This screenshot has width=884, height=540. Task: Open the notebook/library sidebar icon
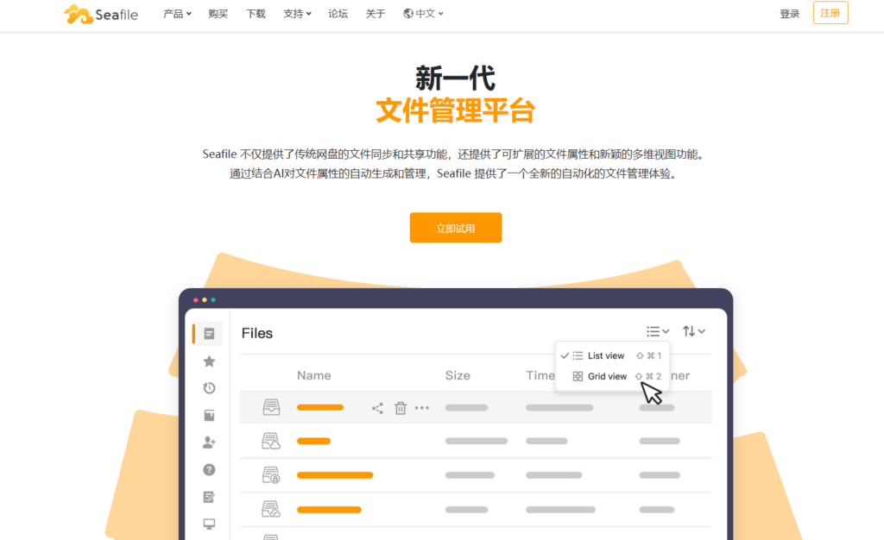pos(208,415)
